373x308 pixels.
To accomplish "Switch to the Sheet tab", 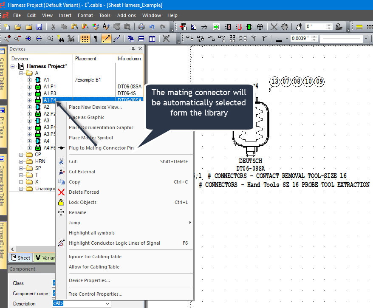I will pos(21,257).
